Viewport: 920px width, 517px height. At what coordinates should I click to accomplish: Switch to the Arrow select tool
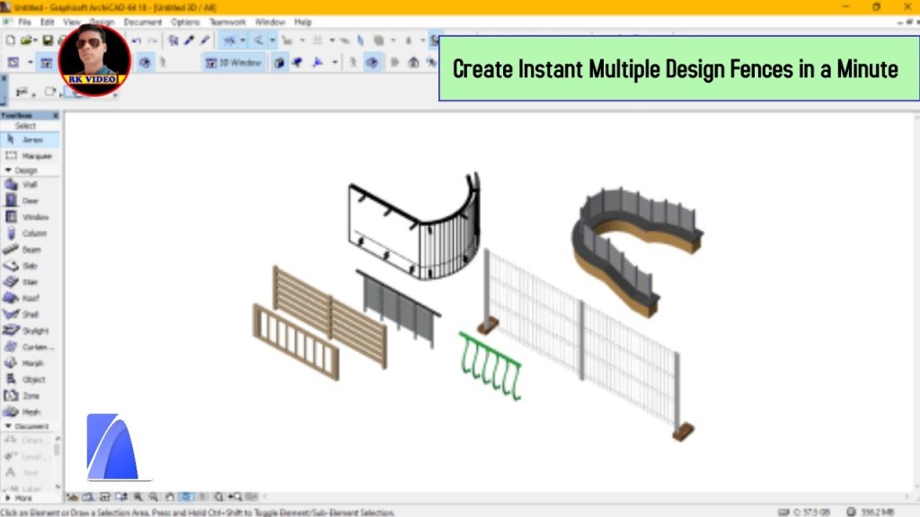pyautogui.click(x=30, y=139)
